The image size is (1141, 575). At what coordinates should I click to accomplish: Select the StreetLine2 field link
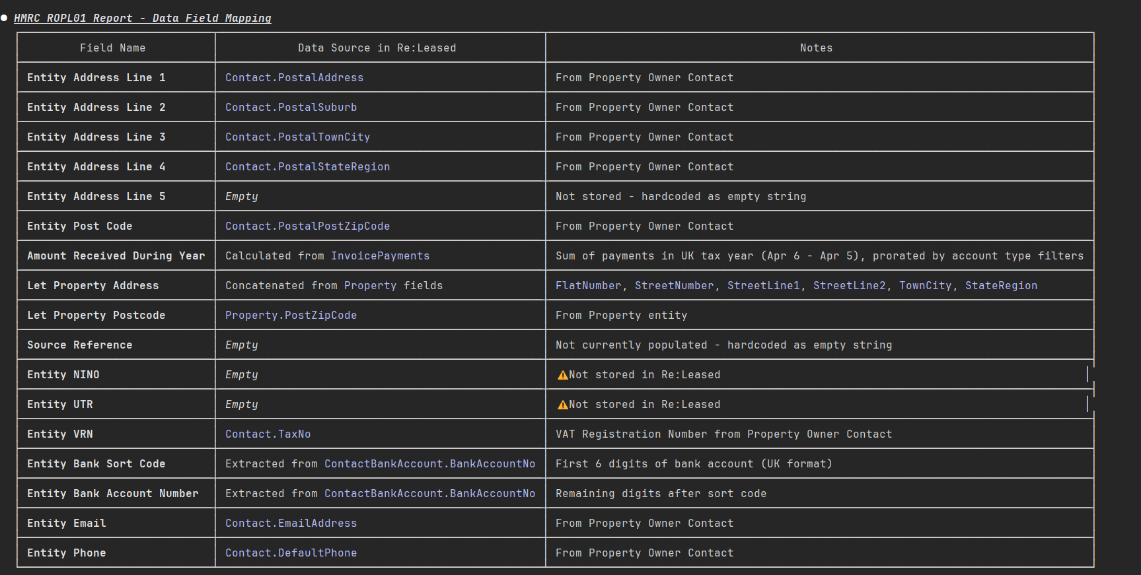pyautogui.click(x=849, y=286)
